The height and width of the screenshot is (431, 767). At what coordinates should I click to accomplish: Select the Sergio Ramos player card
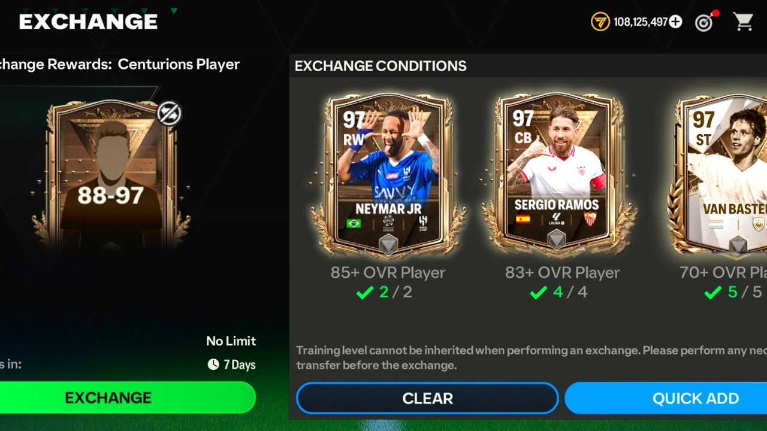point(557,173)
